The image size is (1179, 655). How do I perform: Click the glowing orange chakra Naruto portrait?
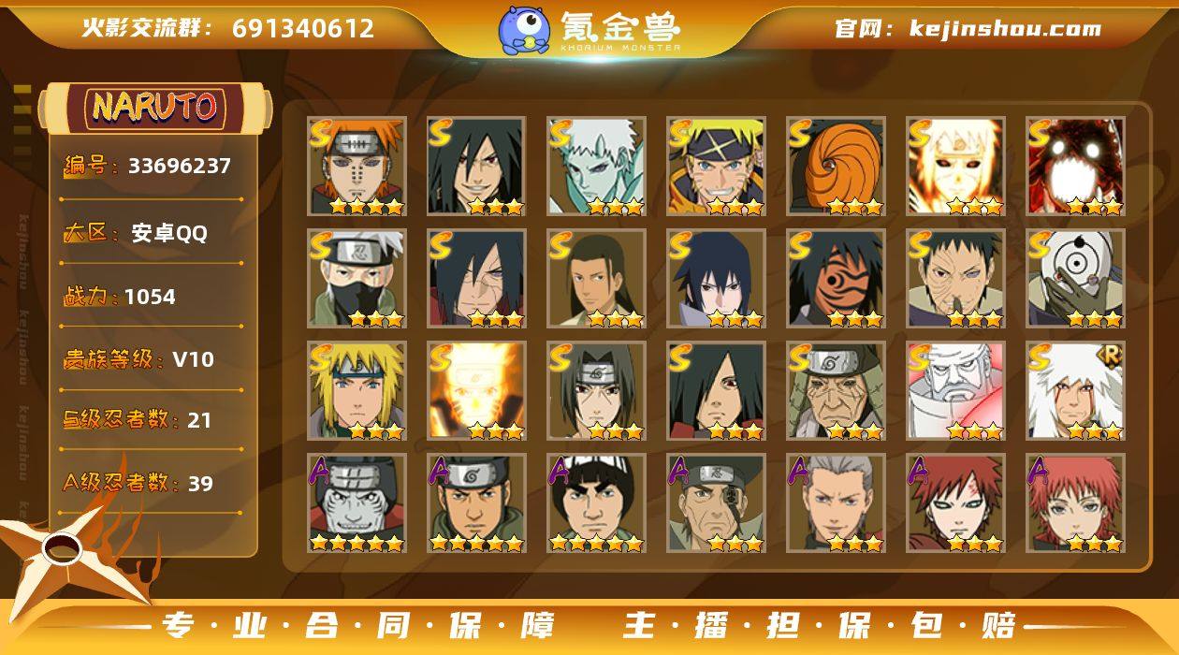[476, 391]
